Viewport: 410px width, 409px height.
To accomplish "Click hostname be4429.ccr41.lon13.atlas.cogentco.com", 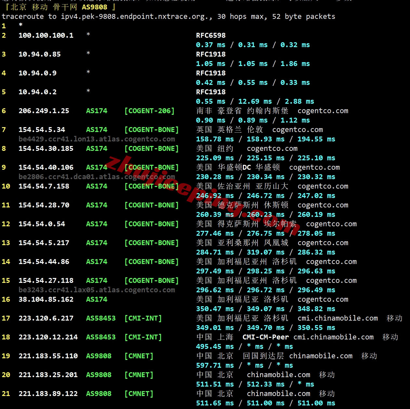I will [97, 139].
